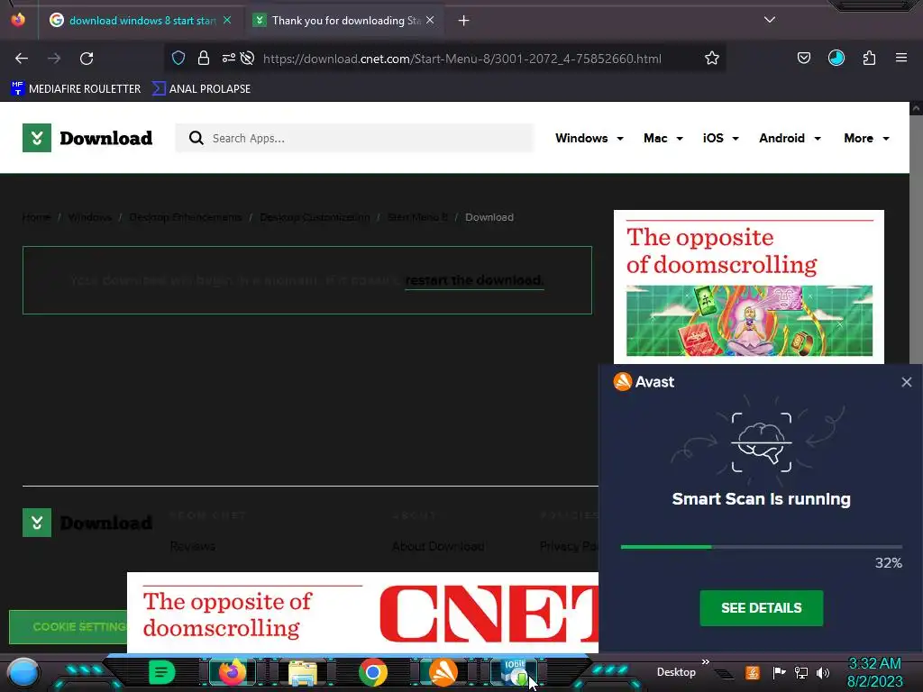The width and height of the screenshot is (923, 692).
Task: Toggle the autoplay-blocked icon in address bar
Action: (247, 58)
